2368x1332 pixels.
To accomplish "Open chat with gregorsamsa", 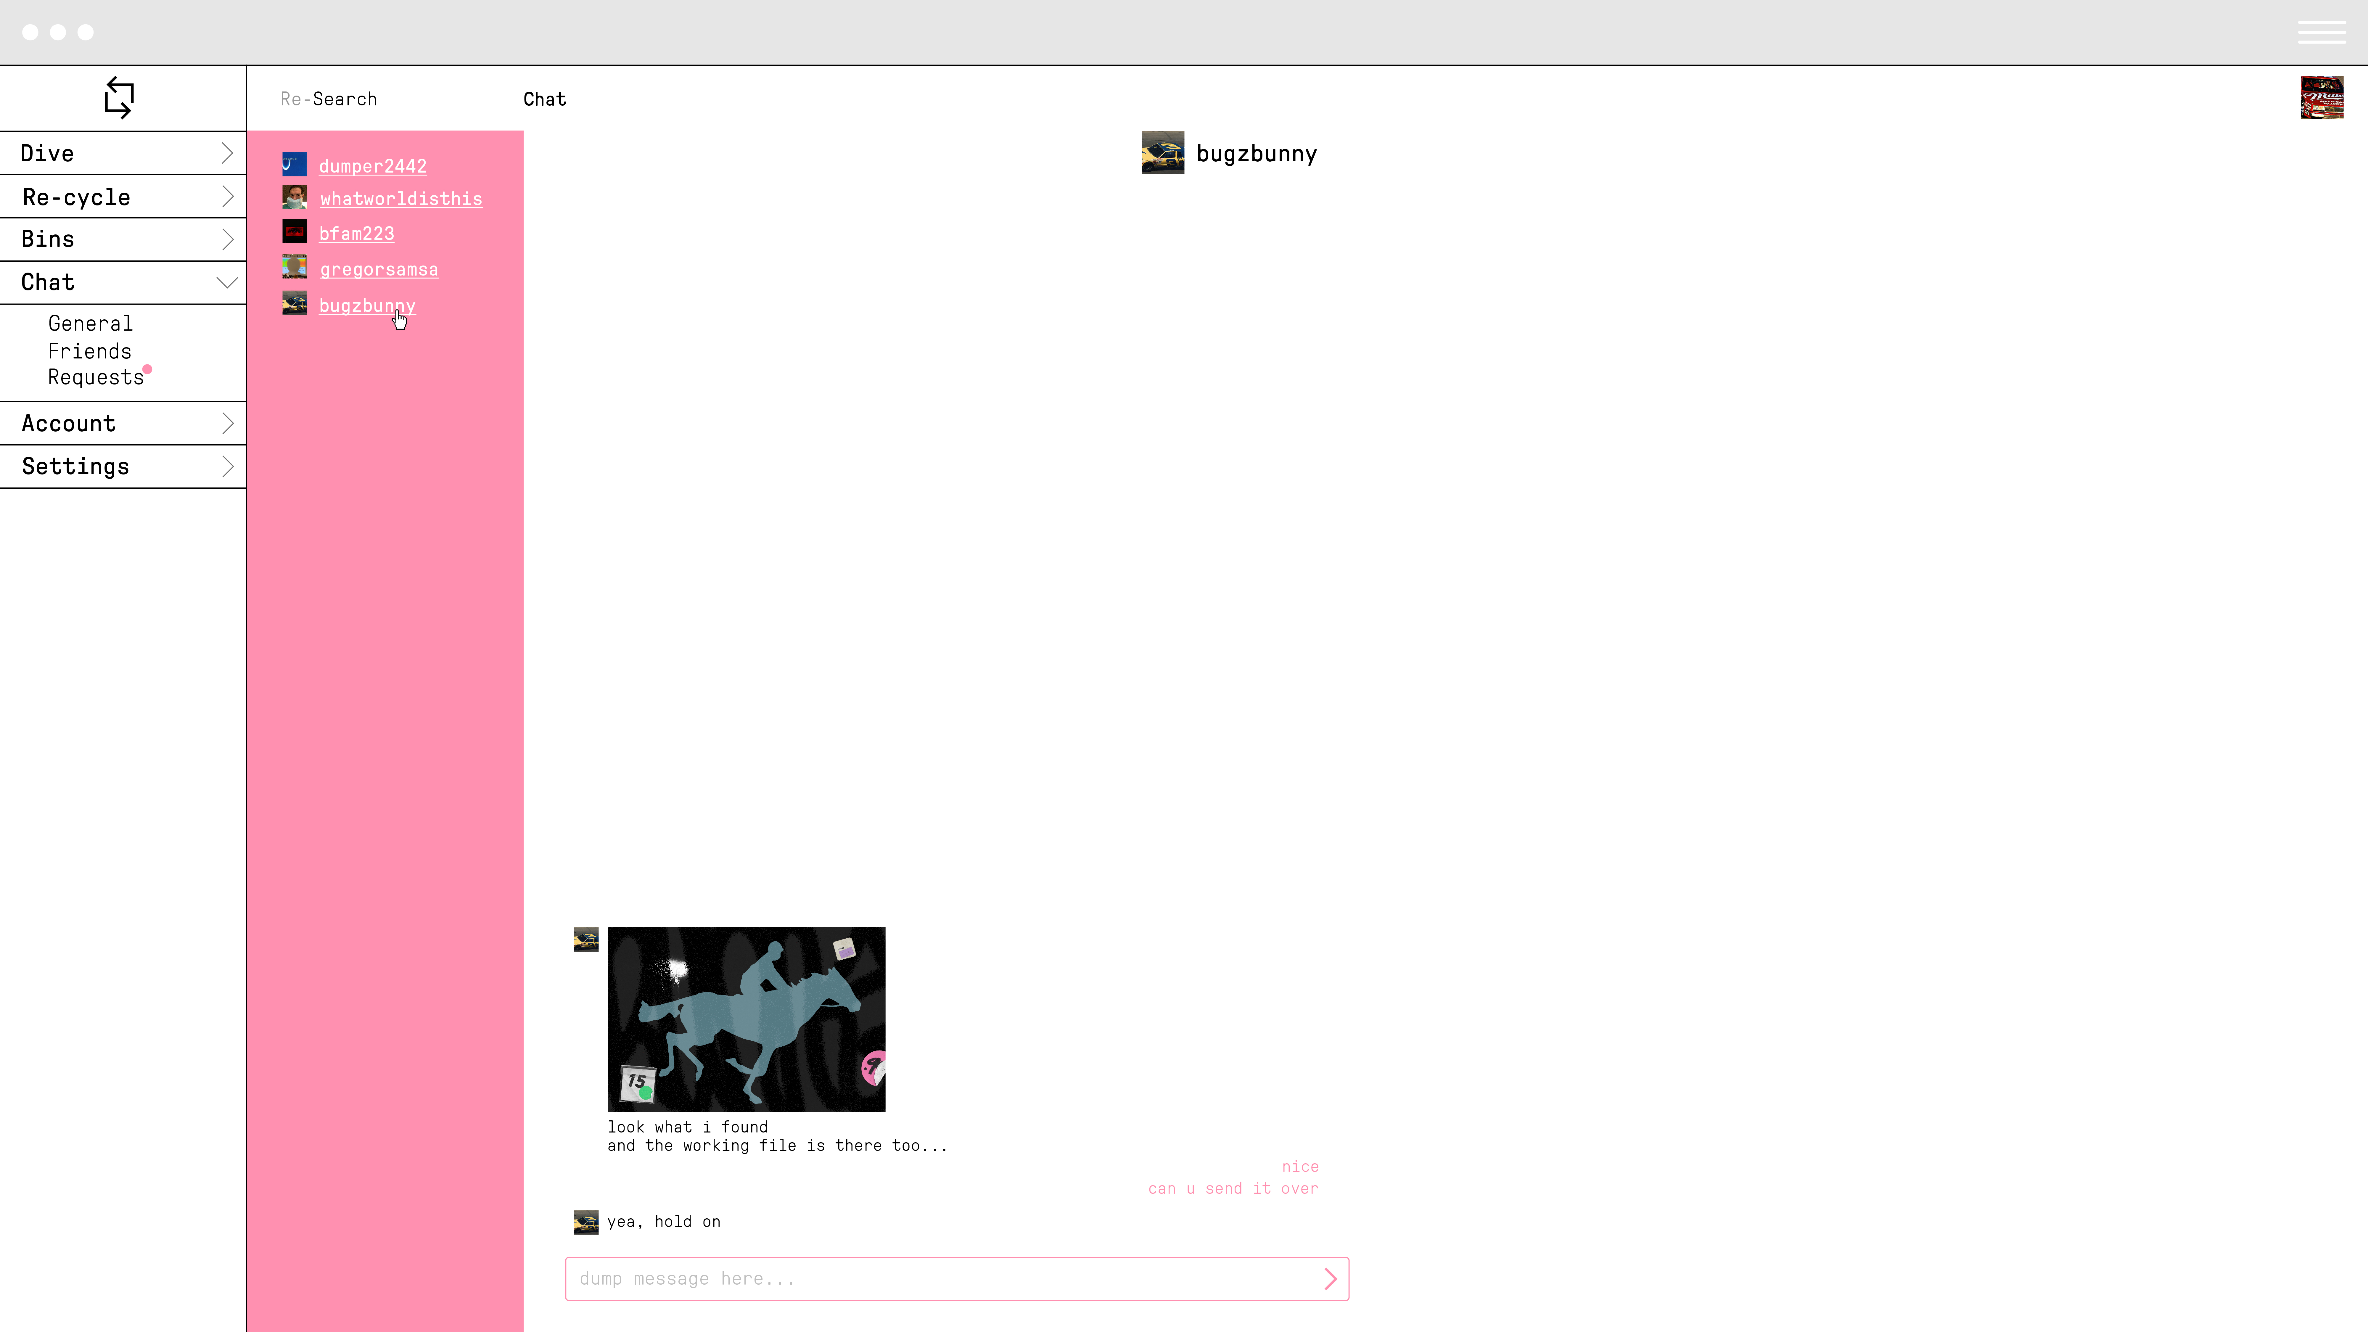I will [379, 269].
